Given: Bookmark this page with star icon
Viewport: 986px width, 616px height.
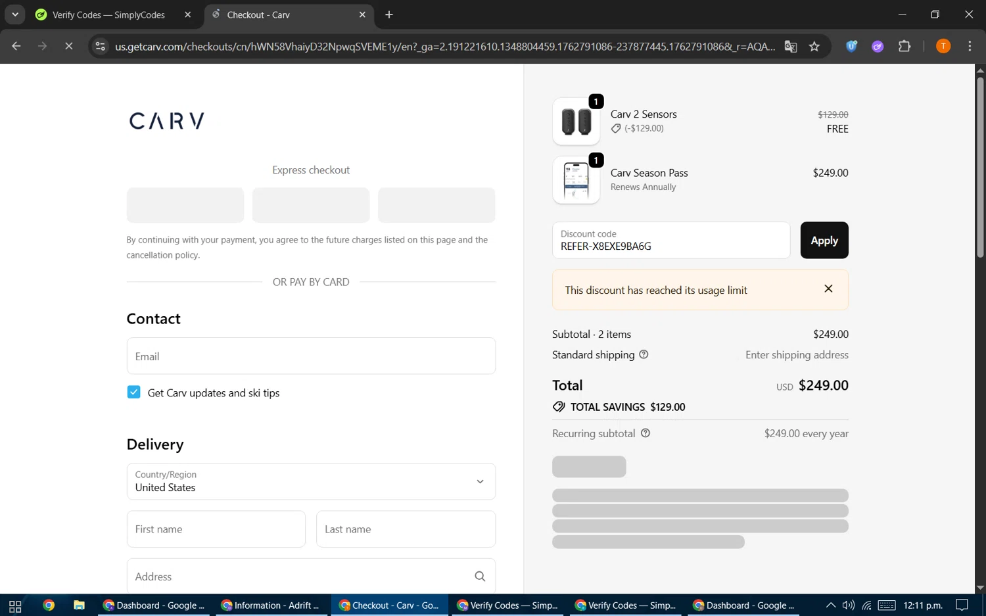Looking at the screenshot, I should 814,46.
